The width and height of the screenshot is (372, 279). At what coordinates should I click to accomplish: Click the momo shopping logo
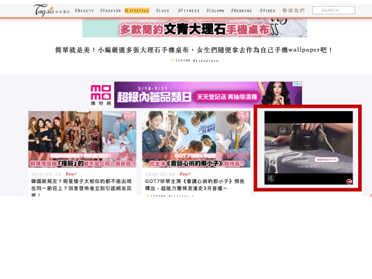point(101,95)
